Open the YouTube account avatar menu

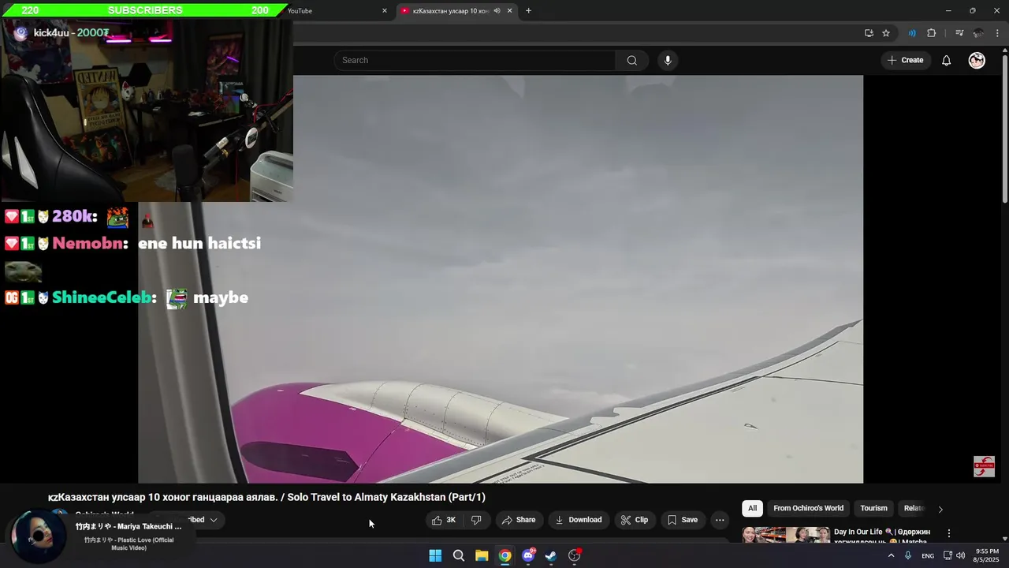[977, 61]
